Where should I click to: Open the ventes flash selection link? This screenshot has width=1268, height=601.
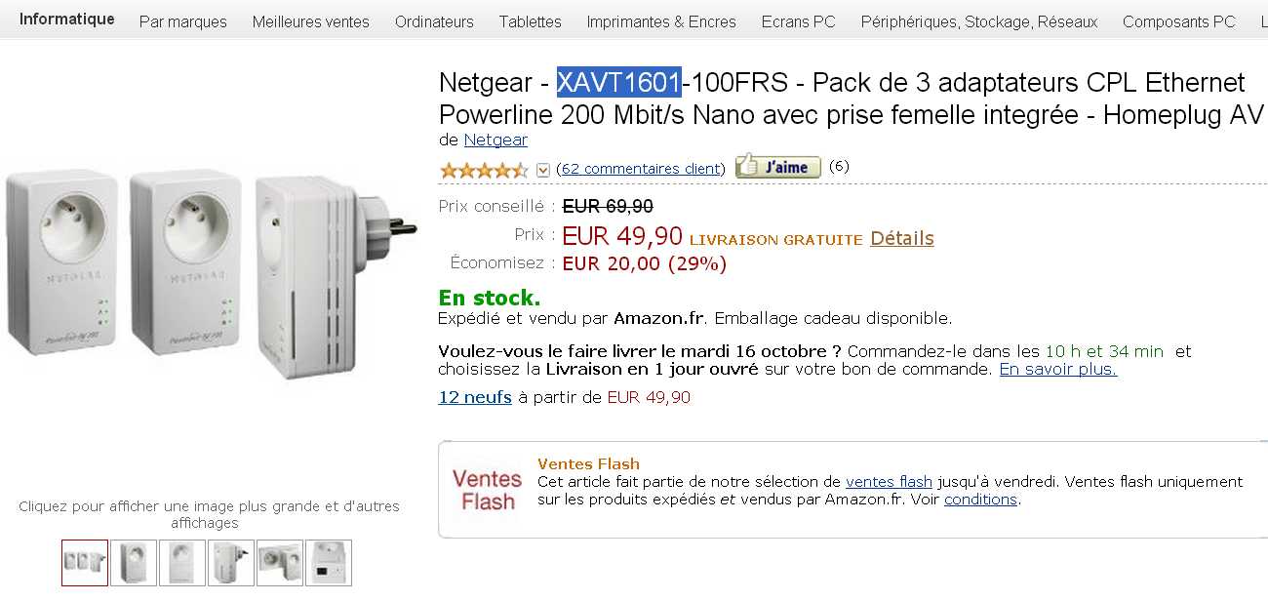(890, 481)
